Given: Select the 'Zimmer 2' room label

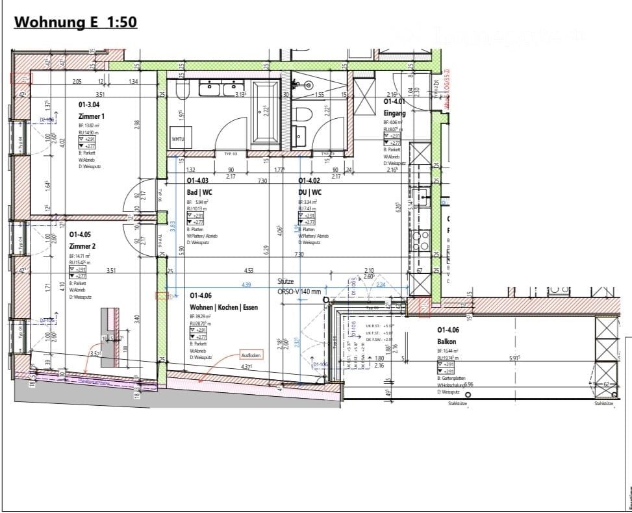Looking at the screenshot, I should click(x=82, y=246).
